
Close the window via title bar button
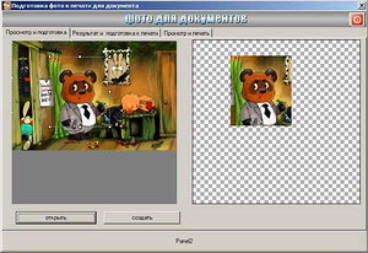(x=362, y=6)
